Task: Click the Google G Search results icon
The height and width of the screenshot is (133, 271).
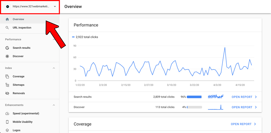Action: coord(7,48)
